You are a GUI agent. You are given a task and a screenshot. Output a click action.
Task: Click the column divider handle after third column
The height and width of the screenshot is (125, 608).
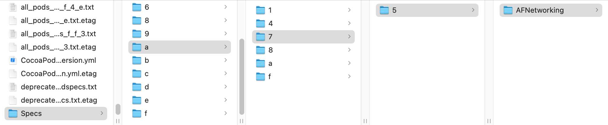[365, 121]
